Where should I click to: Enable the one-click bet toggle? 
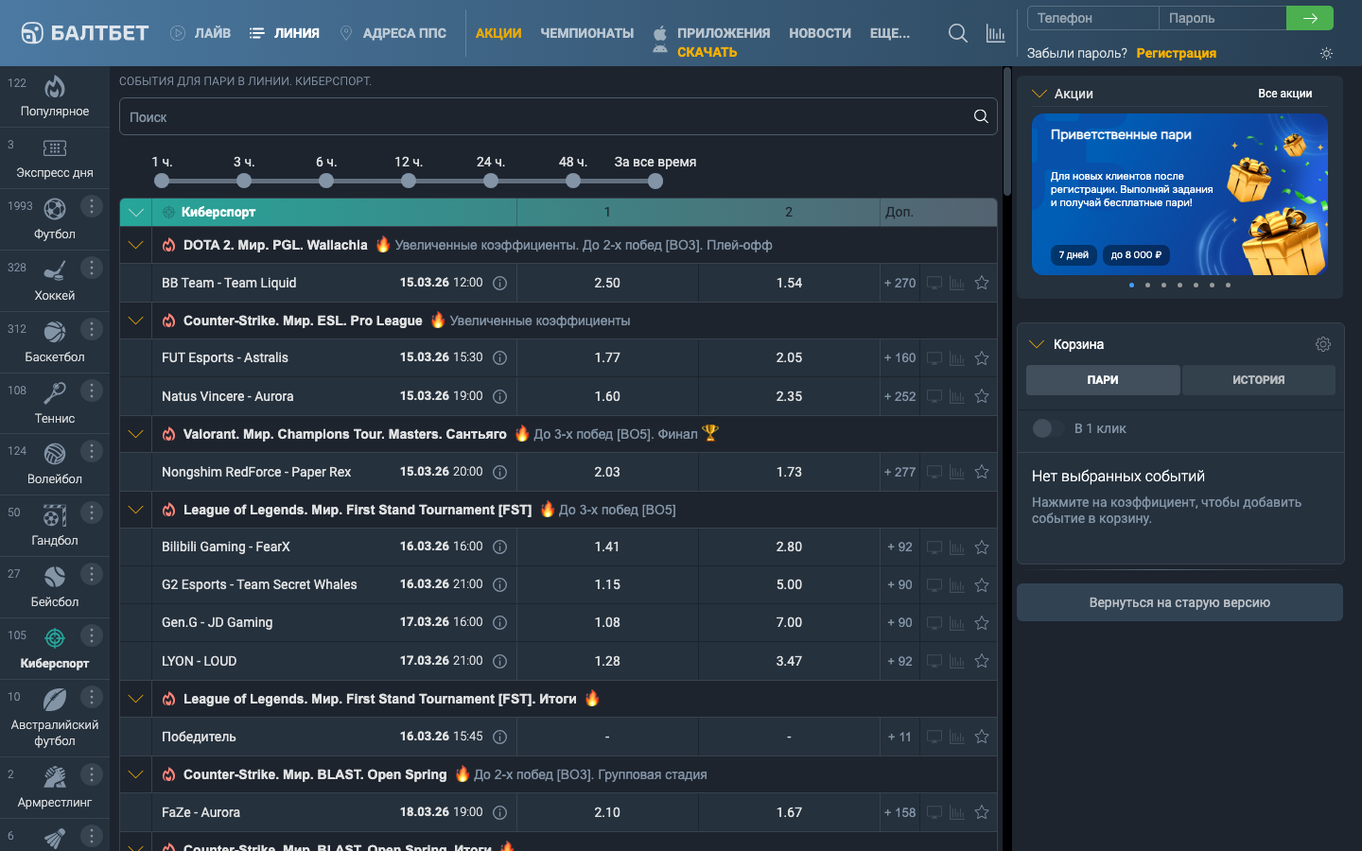click(x=1046, y=428)
